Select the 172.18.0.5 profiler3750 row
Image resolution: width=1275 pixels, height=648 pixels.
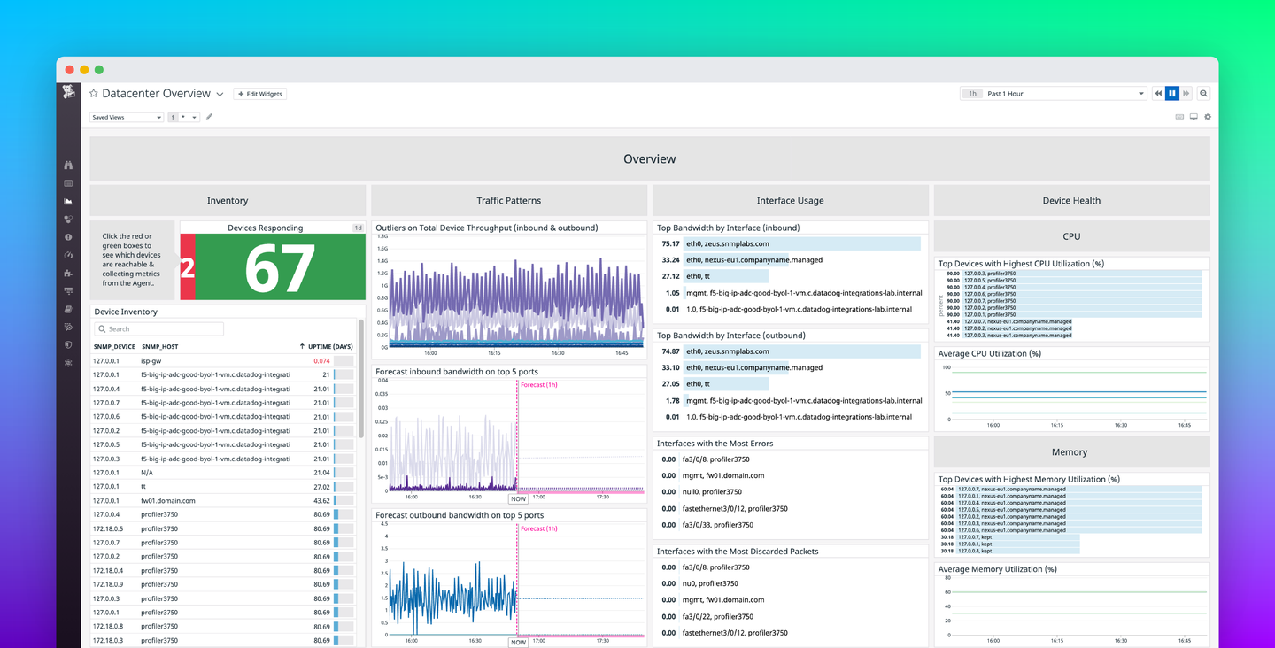[224, 528]
